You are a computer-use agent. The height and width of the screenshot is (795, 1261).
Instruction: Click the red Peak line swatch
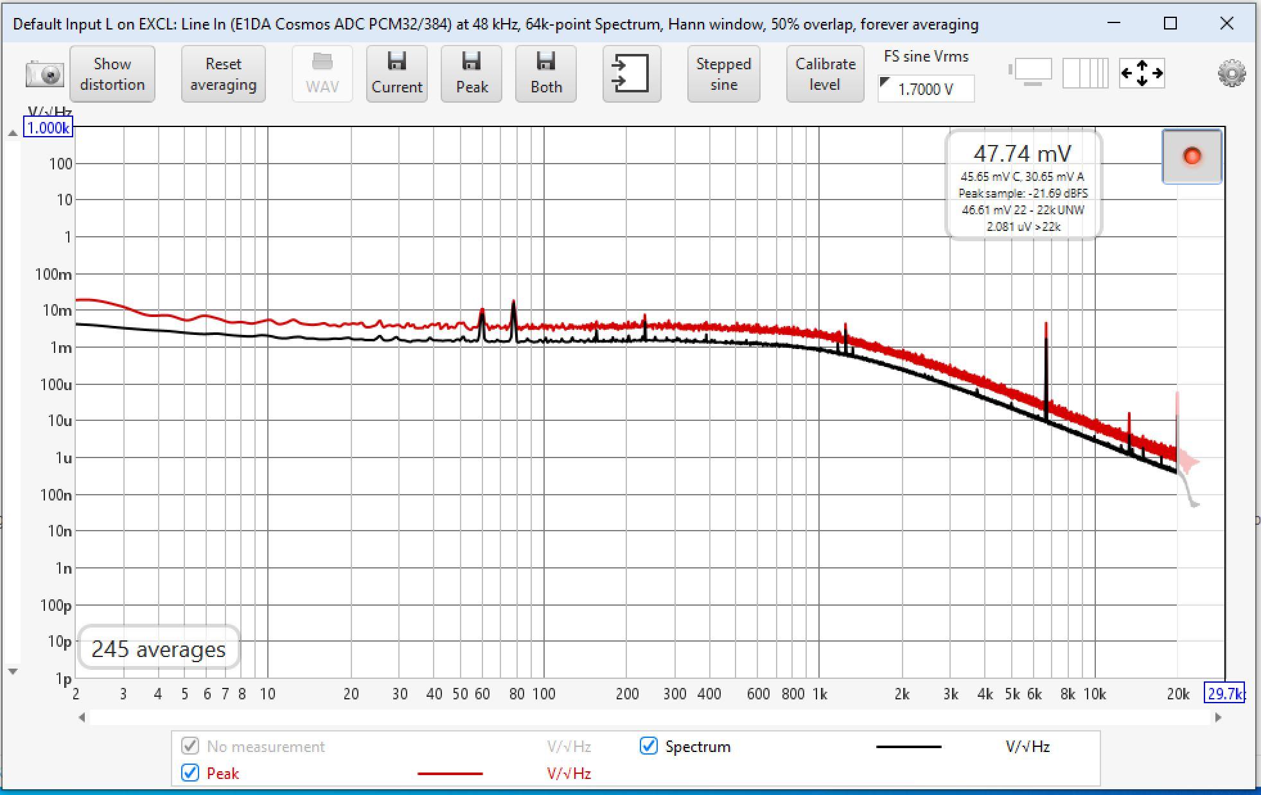pyautogui.click(x=450, y=774)
